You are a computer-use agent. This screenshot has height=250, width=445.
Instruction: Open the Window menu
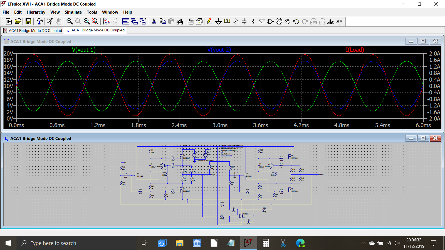[110, 12]
